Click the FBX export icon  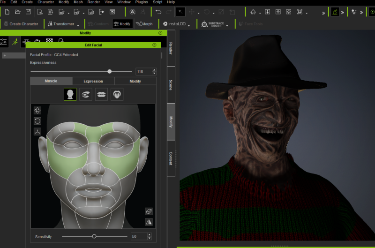[x=76, y=12]
